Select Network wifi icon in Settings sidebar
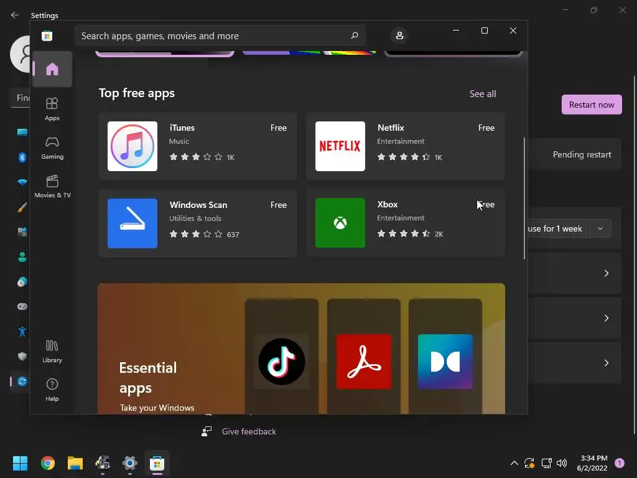 coord(22,182)
